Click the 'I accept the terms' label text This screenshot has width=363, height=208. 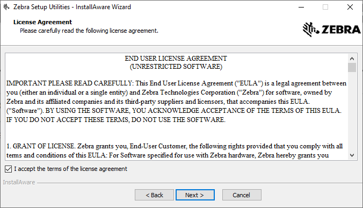pos(70,169)
